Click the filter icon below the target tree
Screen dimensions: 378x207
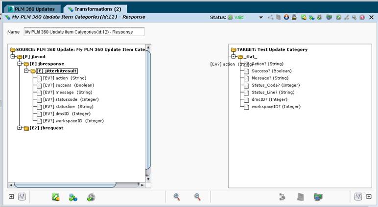click(358, 196)
